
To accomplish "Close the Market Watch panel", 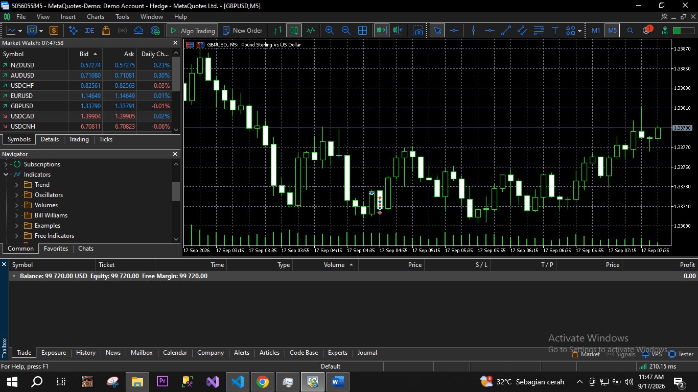I will click(x=175, y=43).
